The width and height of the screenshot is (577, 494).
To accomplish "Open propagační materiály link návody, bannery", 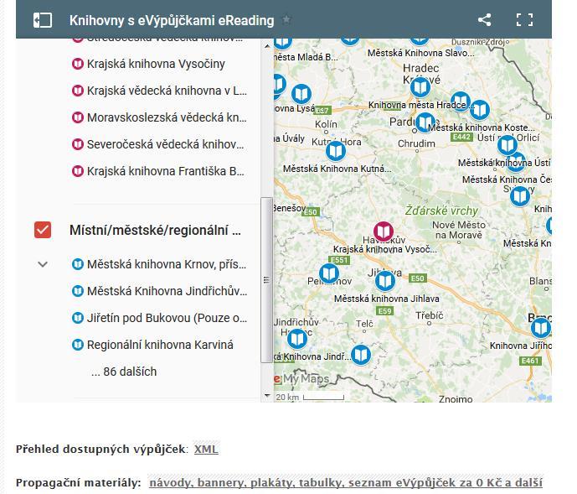I will click(x=346, y=482).
